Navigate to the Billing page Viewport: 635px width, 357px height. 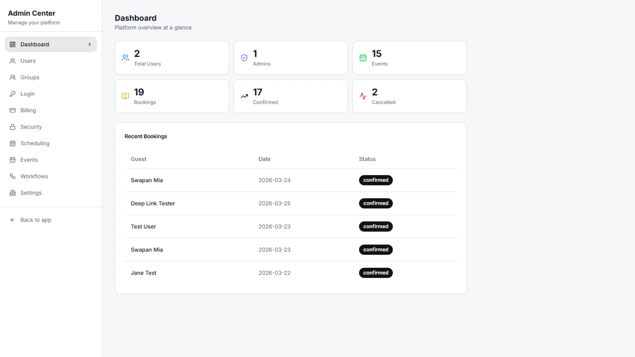click(x=51, y=110)
